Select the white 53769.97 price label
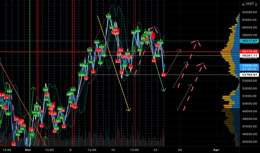 click(x=249, y=75)
